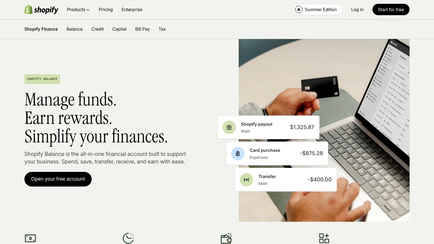Open the Pricing page
This screenshot has height=244, width=434.
(x=106, y=9)
